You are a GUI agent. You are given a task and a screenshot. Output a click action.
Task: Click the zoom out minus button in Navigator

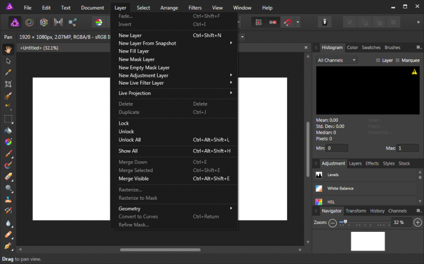pyautogui.click(x=332, y=223)
